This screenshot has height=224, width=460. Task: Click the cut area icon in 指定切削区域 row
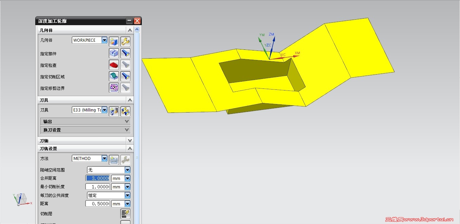click(114, 76)
